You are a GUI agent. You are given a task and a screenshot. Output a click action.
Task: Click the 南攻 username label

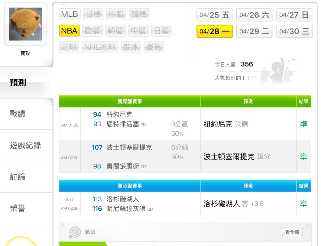pyautogui.click(x=26, y=53)
